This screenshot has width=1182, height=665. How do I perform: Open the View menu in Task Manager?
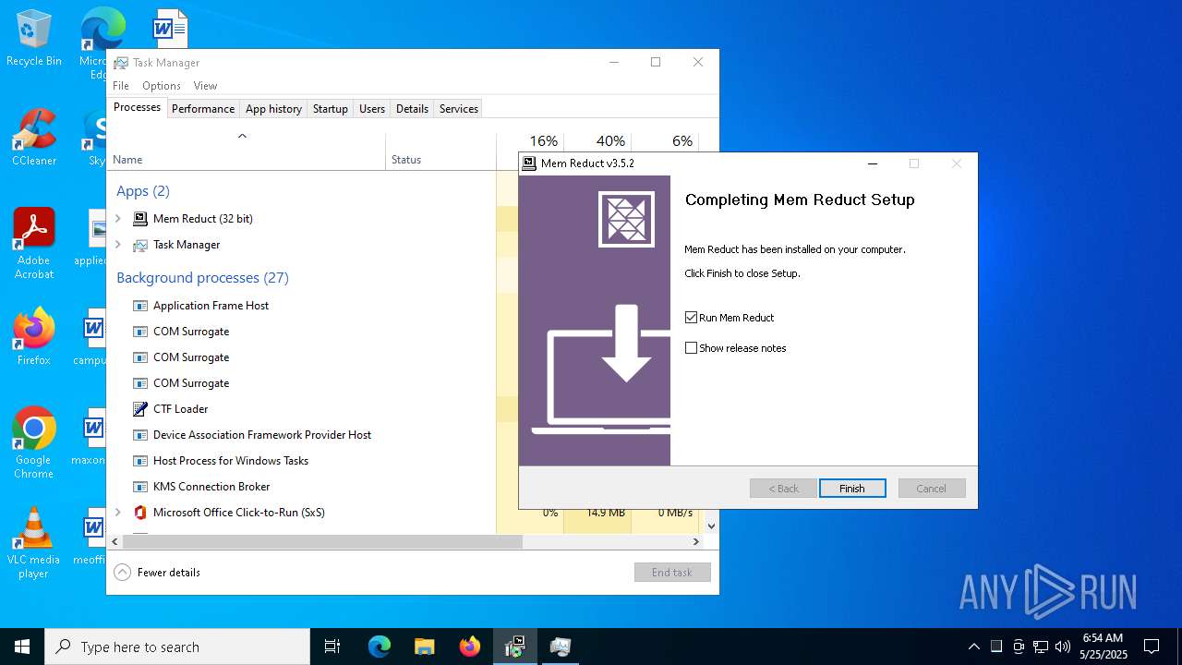[x=205, y=86]
